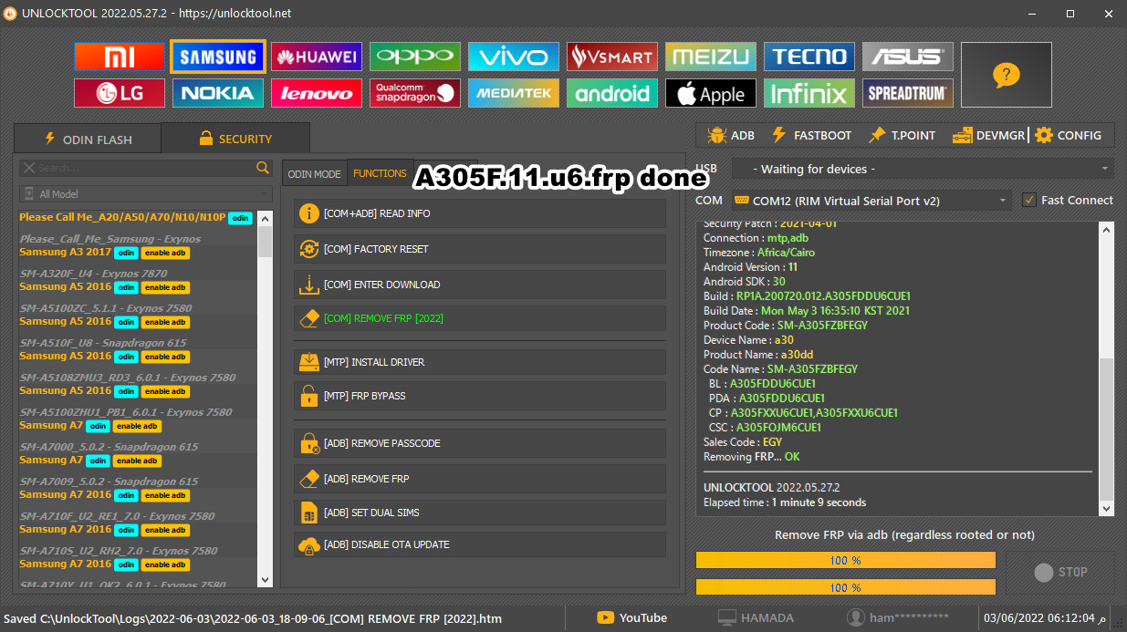Viewport: 1127px width, 632px height.
Task: Click [ADB] SET DUAL SIMS
Action: pos(479,513)
